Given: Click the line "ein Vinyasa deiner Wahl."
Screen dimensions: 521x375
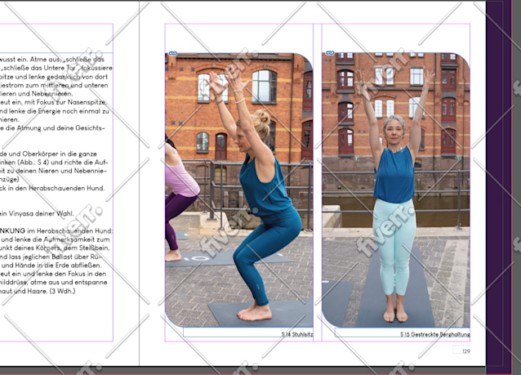Looking at the screenshot, I should (37, 214).
